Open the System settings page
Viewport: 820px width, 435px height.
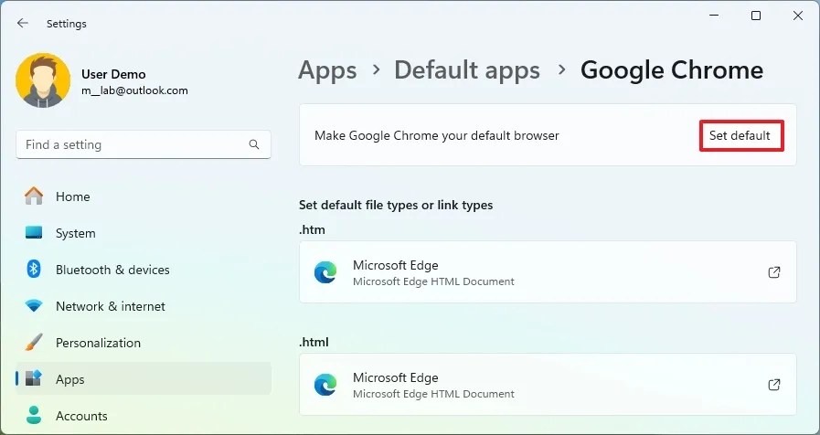pos(144,233)
